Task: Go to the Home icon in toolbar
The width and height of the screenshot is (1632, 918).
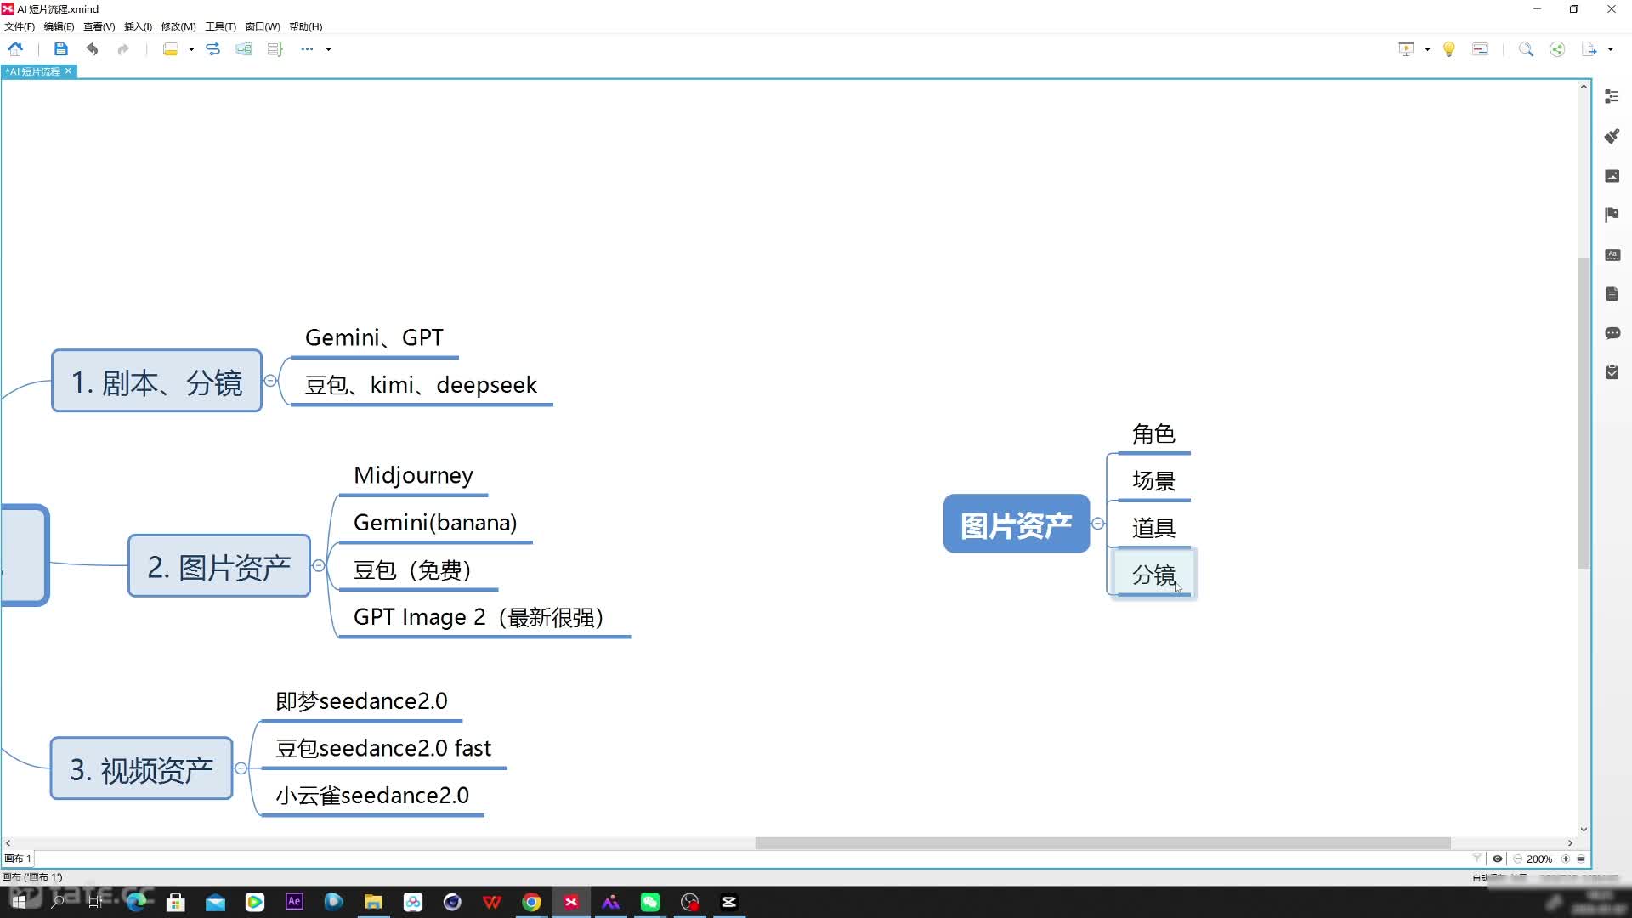Action: click(15, 49)
